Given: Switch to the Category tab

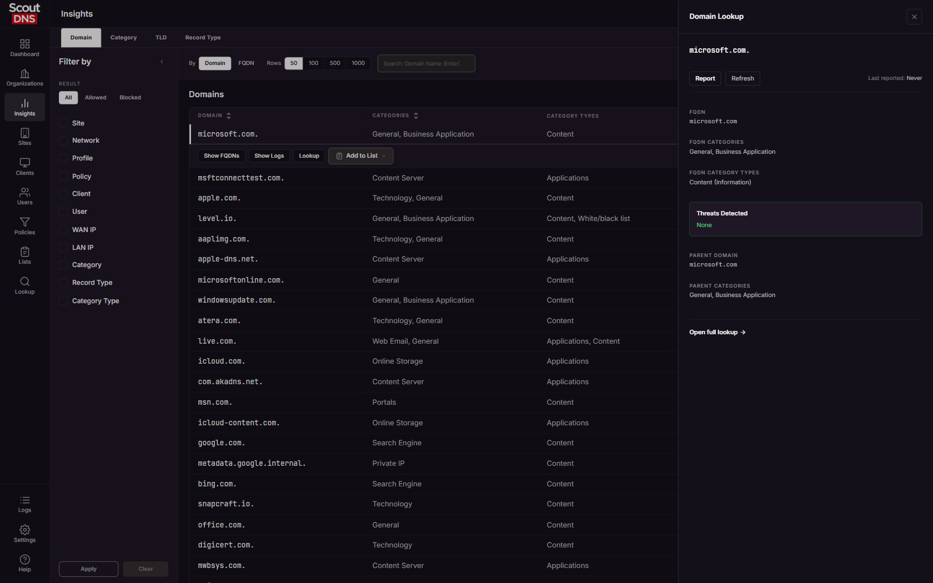Looking at the screenshot, I should click(123, 38).
